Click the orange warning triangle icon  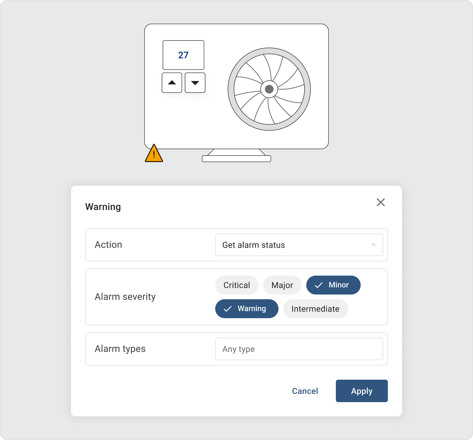point(154,154)
